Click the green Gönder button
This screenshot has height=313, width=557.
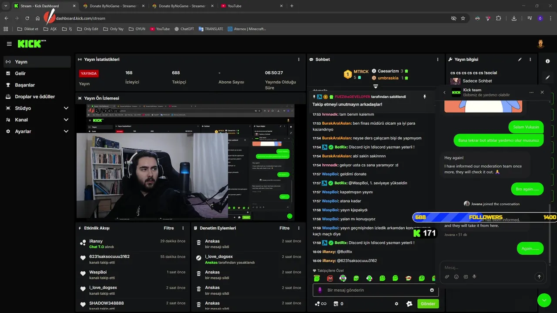tap(428, 304)
